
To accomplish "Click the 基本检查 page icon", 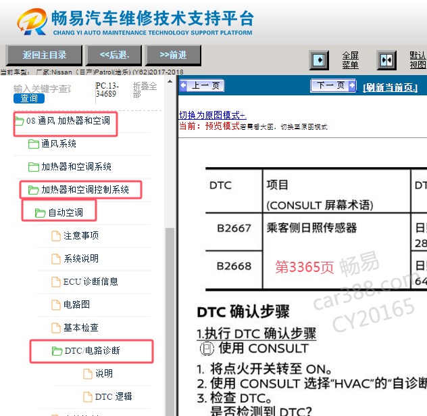I will click(x=56, y=327).
